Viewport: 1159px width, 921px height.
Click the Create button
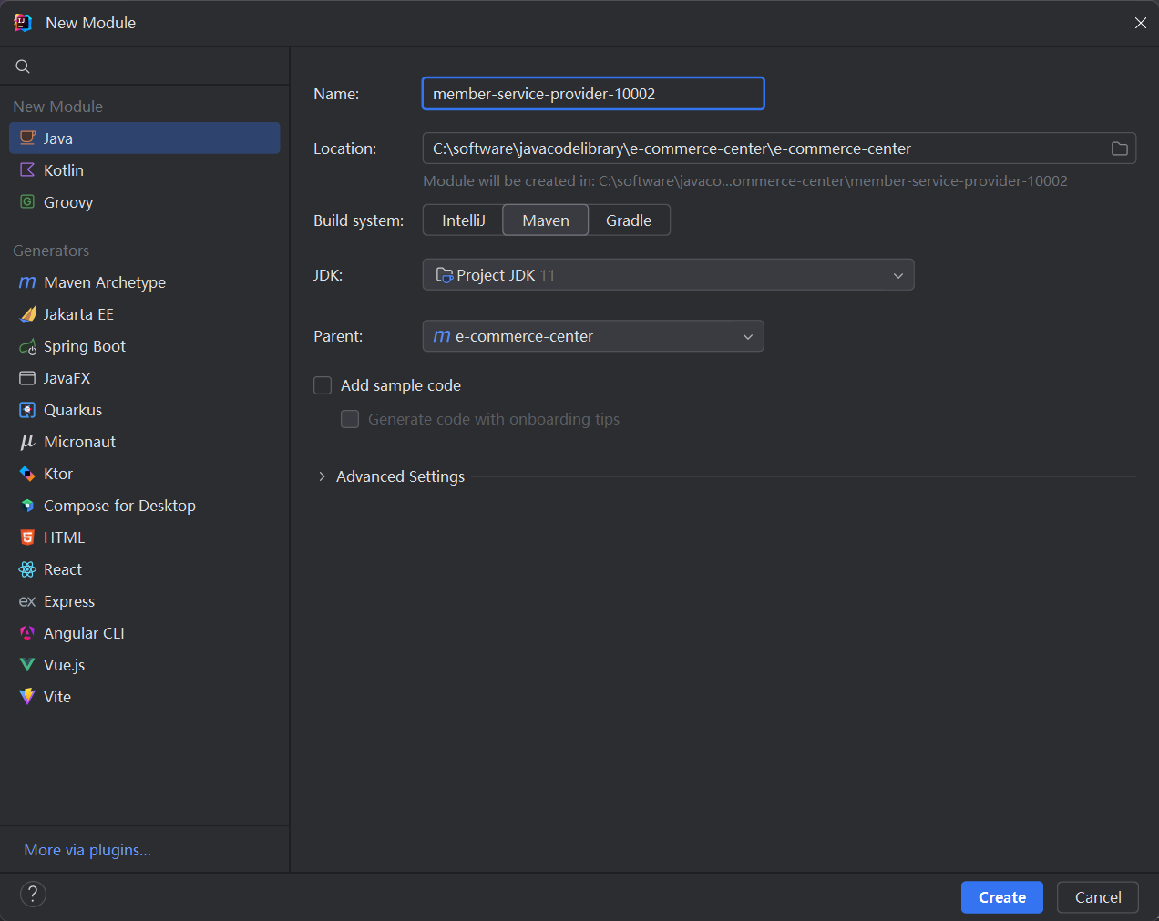point(1001,897)
